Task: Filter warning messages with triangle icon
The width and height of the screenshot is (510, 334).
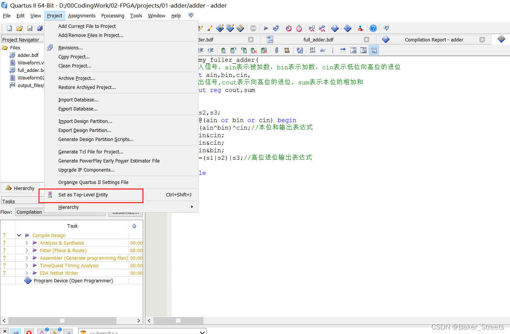Action: coord(55,332)
